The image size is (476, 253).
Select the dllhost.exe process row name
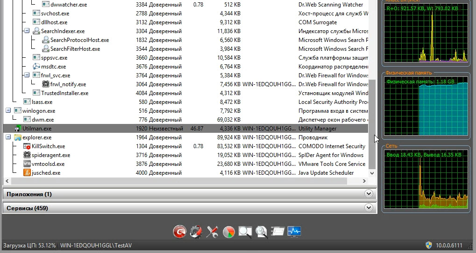coord(54,22)
